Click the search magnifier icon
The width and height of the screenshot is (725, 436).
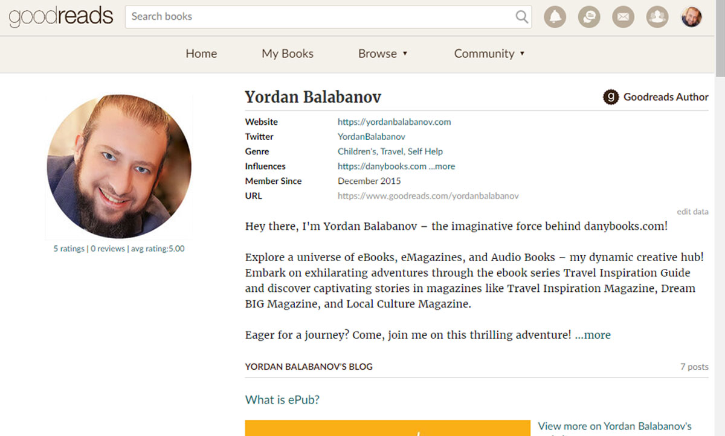point(521,16)
